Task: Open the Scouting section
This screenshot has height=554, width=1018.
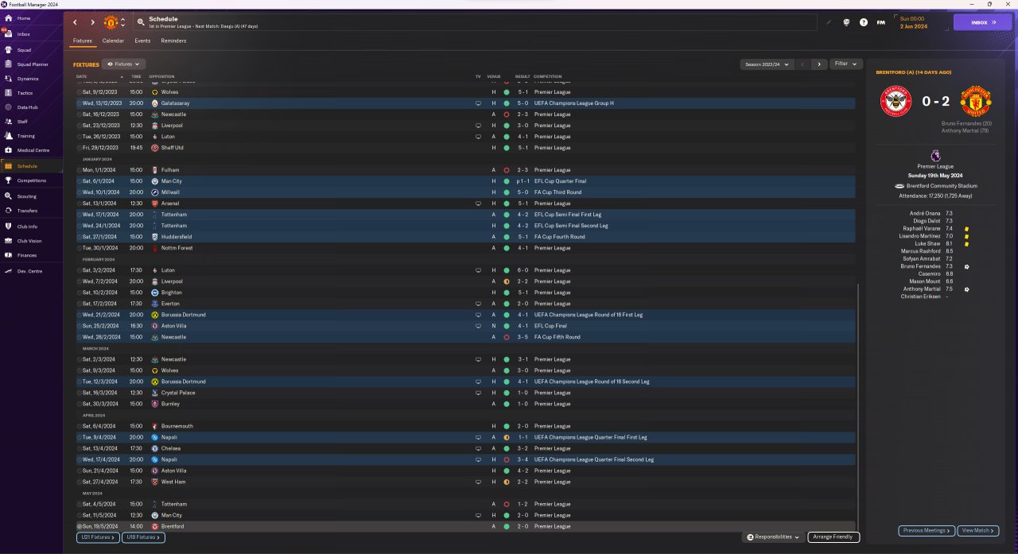Action: pos(26,196)
